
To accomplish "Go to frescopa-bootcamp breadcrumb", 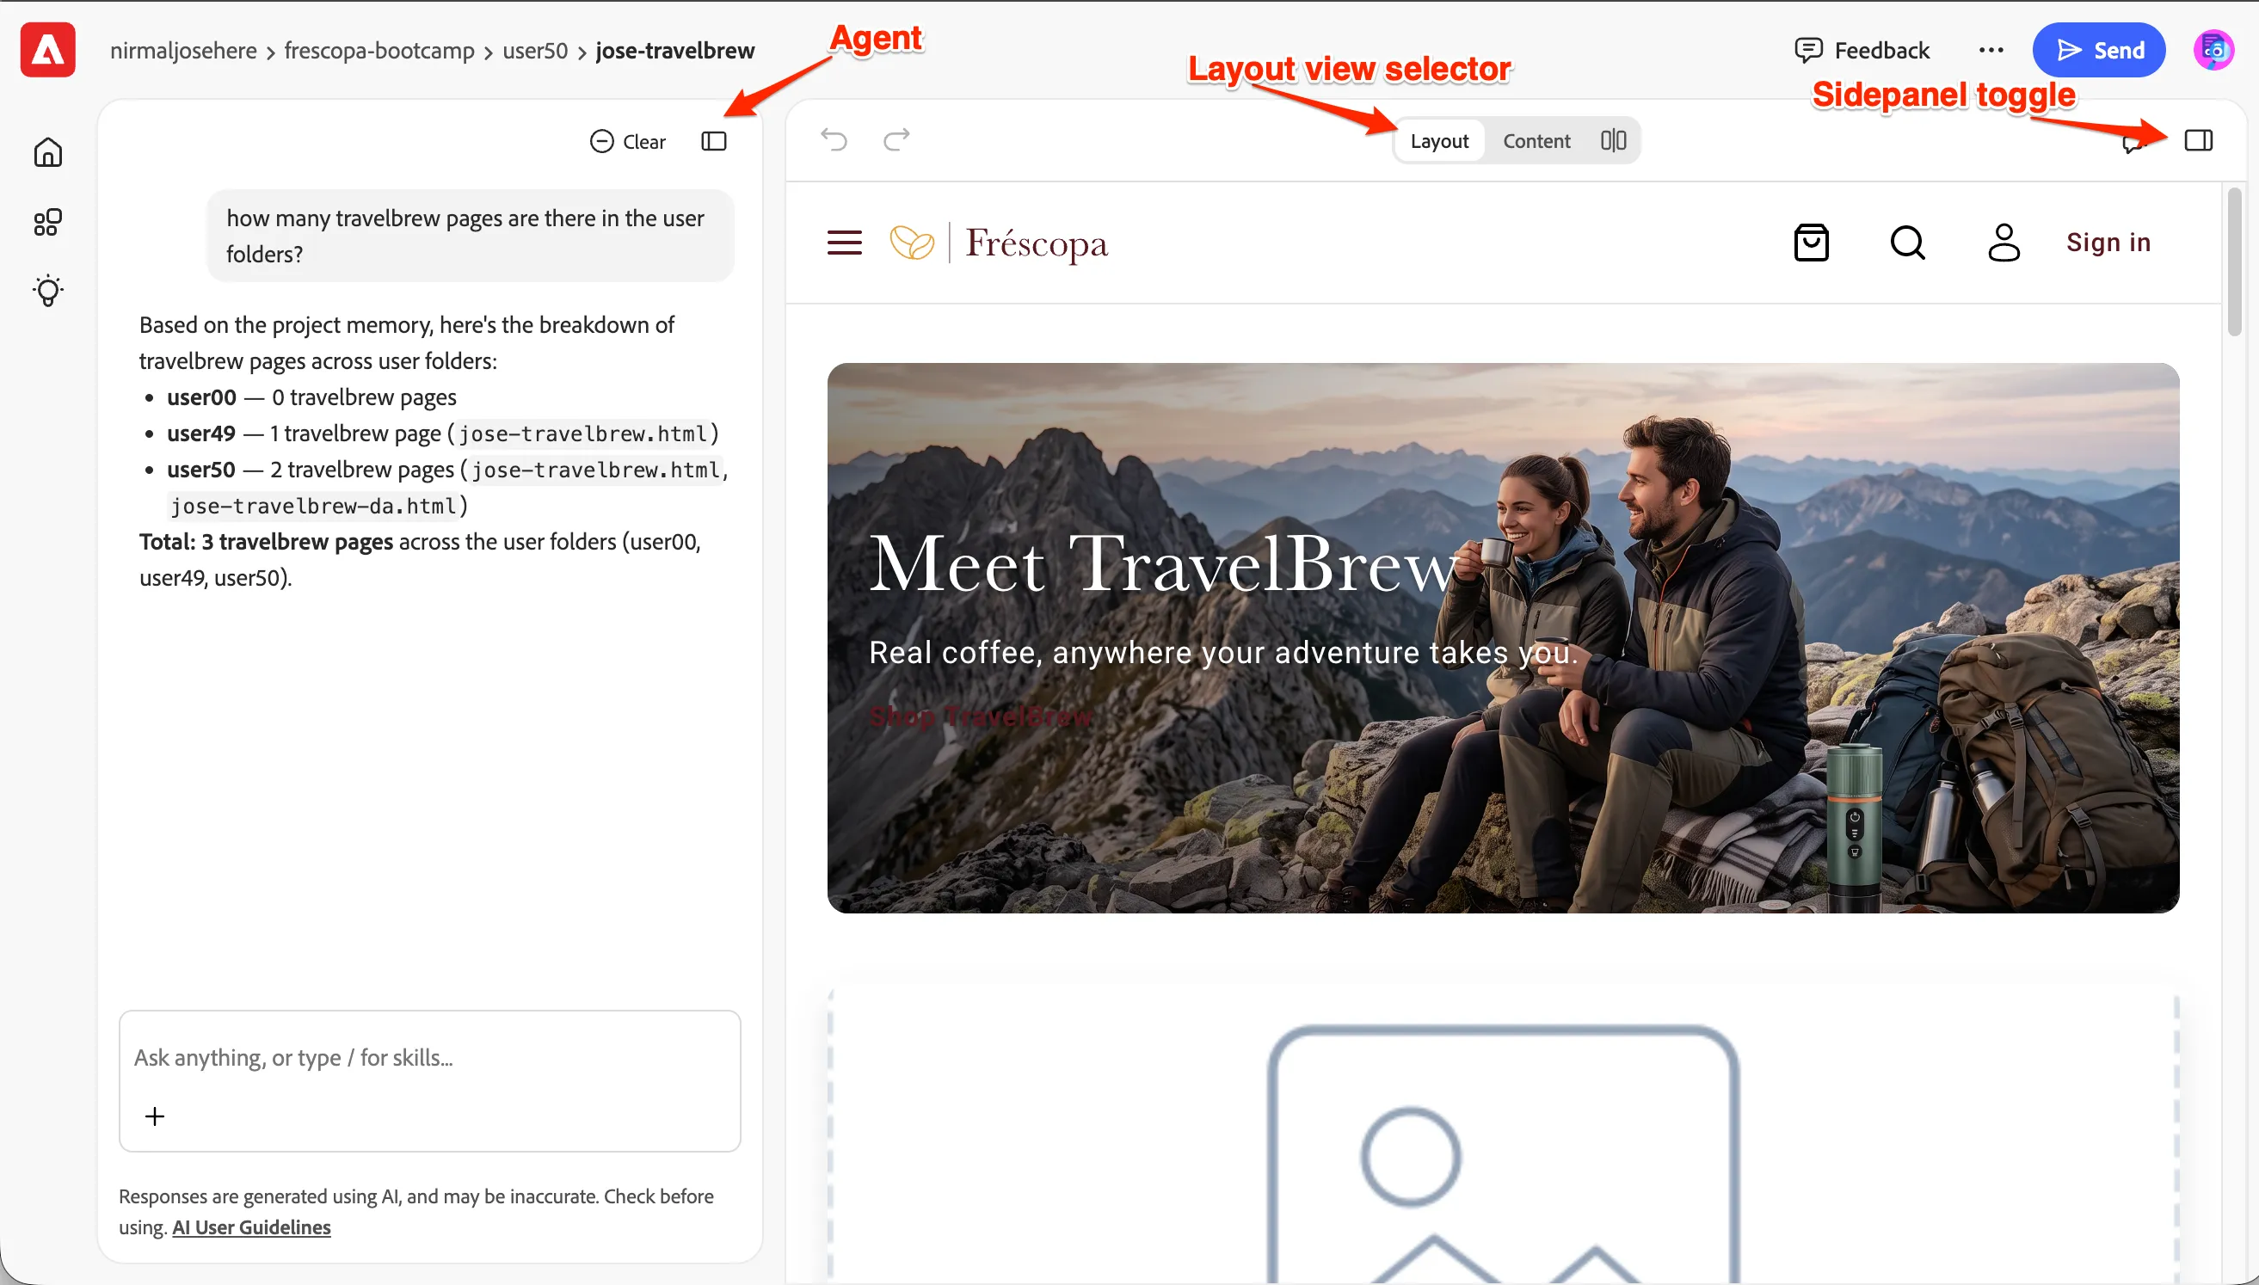I will [x=379, y=50].
